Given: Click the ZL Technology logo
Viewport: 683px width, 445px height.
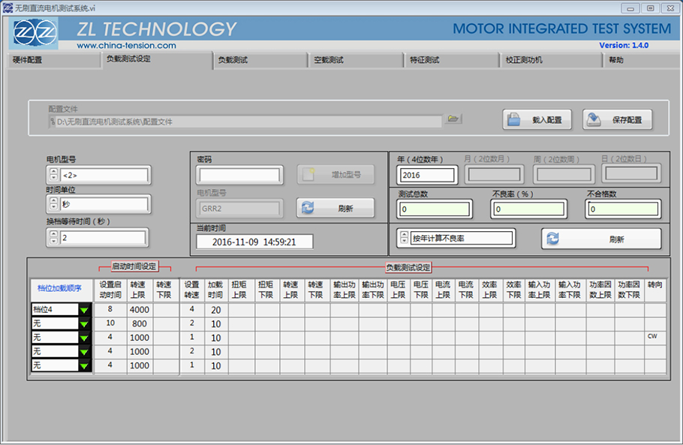Looking at the screenshot, I should pos(35,33).
